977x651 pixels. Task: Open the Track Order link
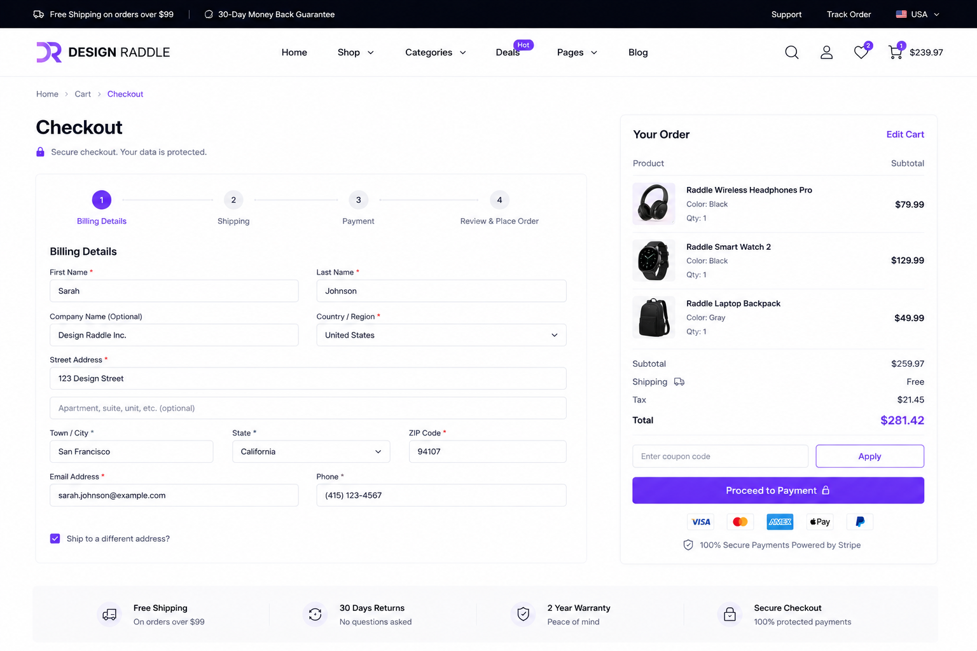pos(849,14)
